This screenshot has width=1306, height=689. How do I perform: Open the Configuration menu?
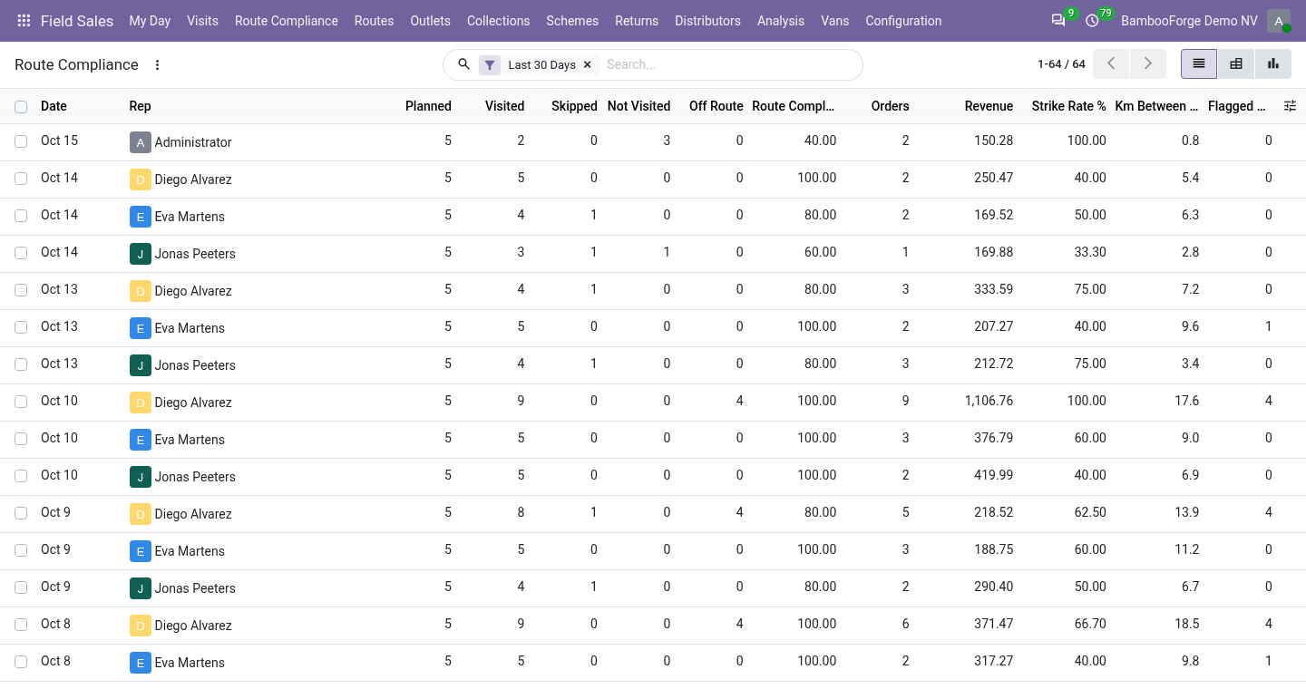[x=903, y=21]
